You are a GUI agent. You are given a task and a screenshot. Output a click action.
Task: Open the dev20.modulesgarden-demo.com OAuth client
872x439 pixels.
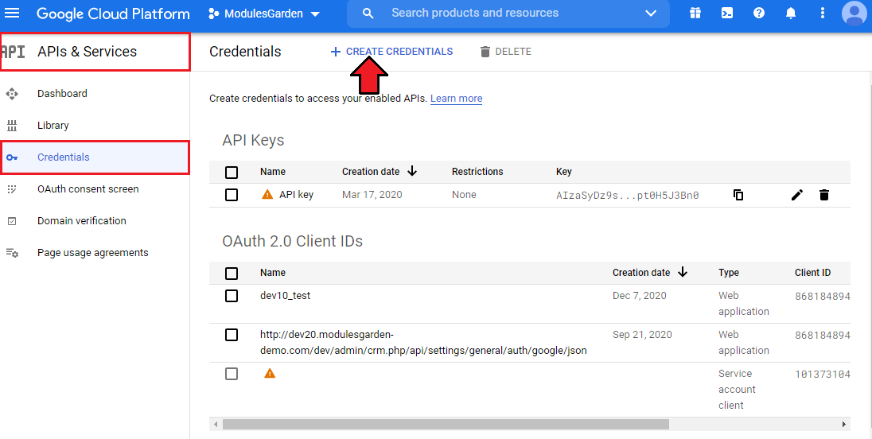423,343
